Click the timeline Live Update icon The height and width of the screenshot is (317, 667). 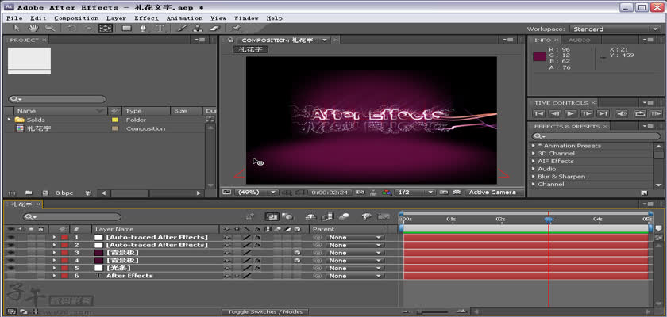pos(272,217)
